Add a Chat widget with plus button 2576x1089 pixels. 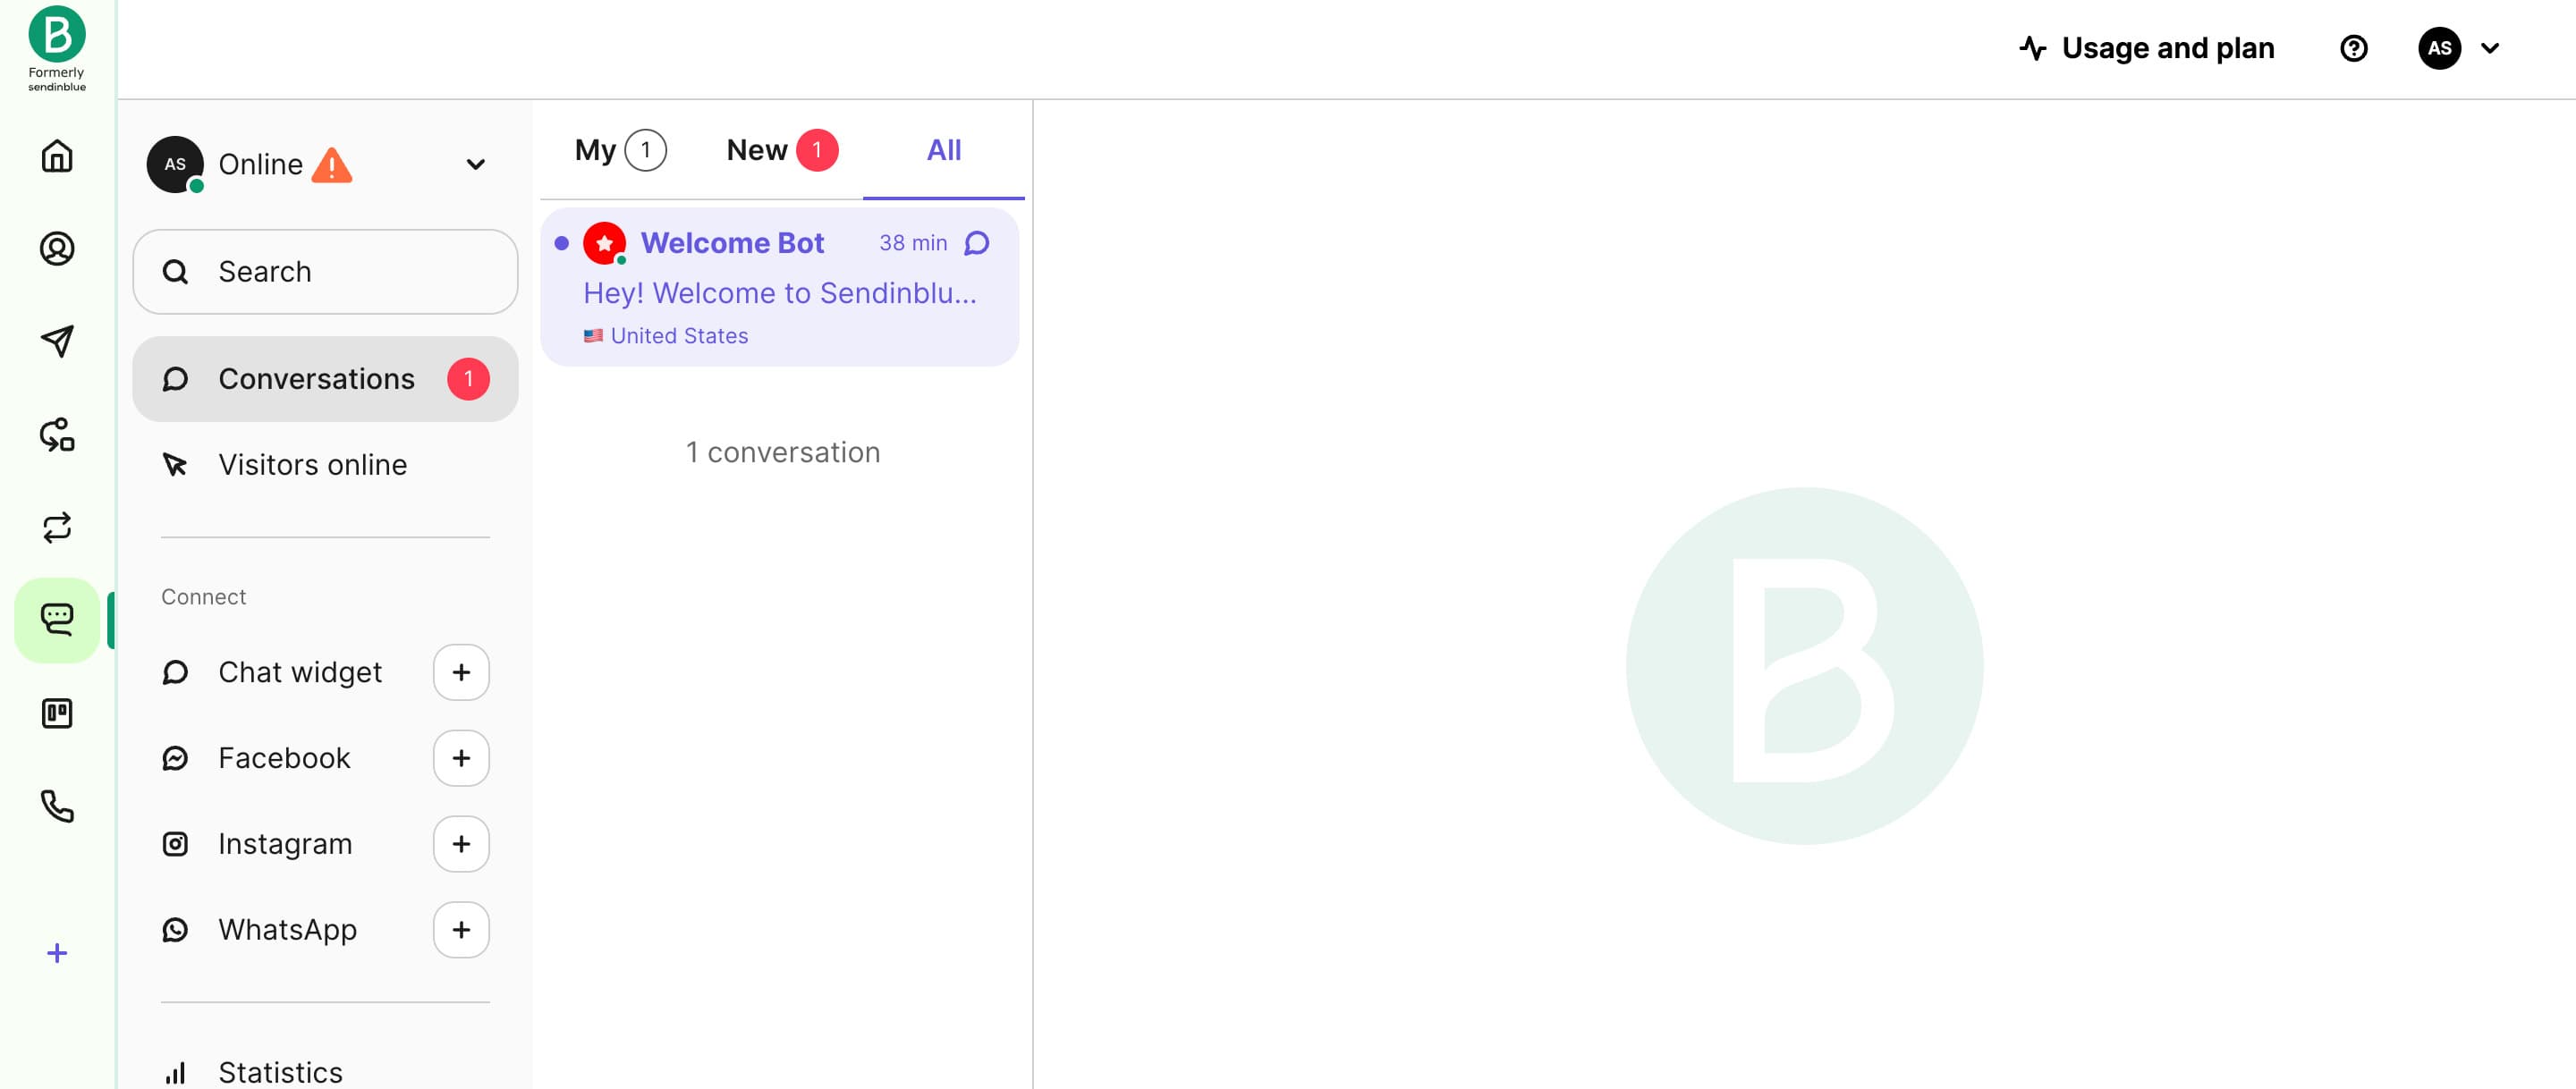[x=461, y=672]
